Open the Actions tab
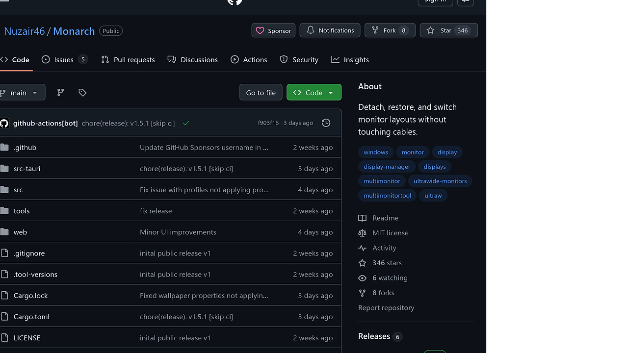 [249, 59]
